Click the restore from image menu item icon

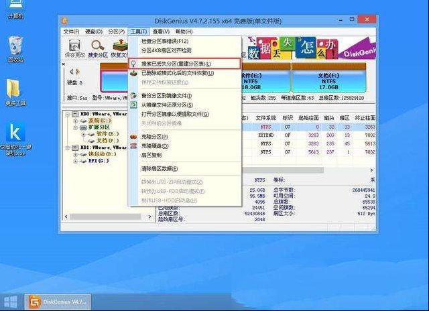pos(133,105)
